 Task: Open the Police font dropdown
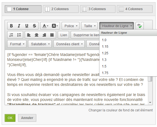70,26
